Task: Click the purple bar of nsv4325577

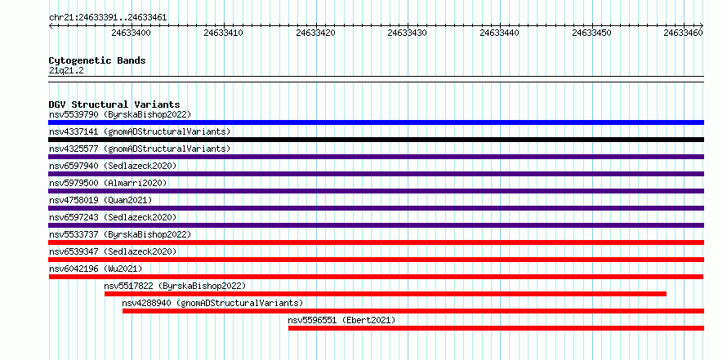Action: (376, 157)
